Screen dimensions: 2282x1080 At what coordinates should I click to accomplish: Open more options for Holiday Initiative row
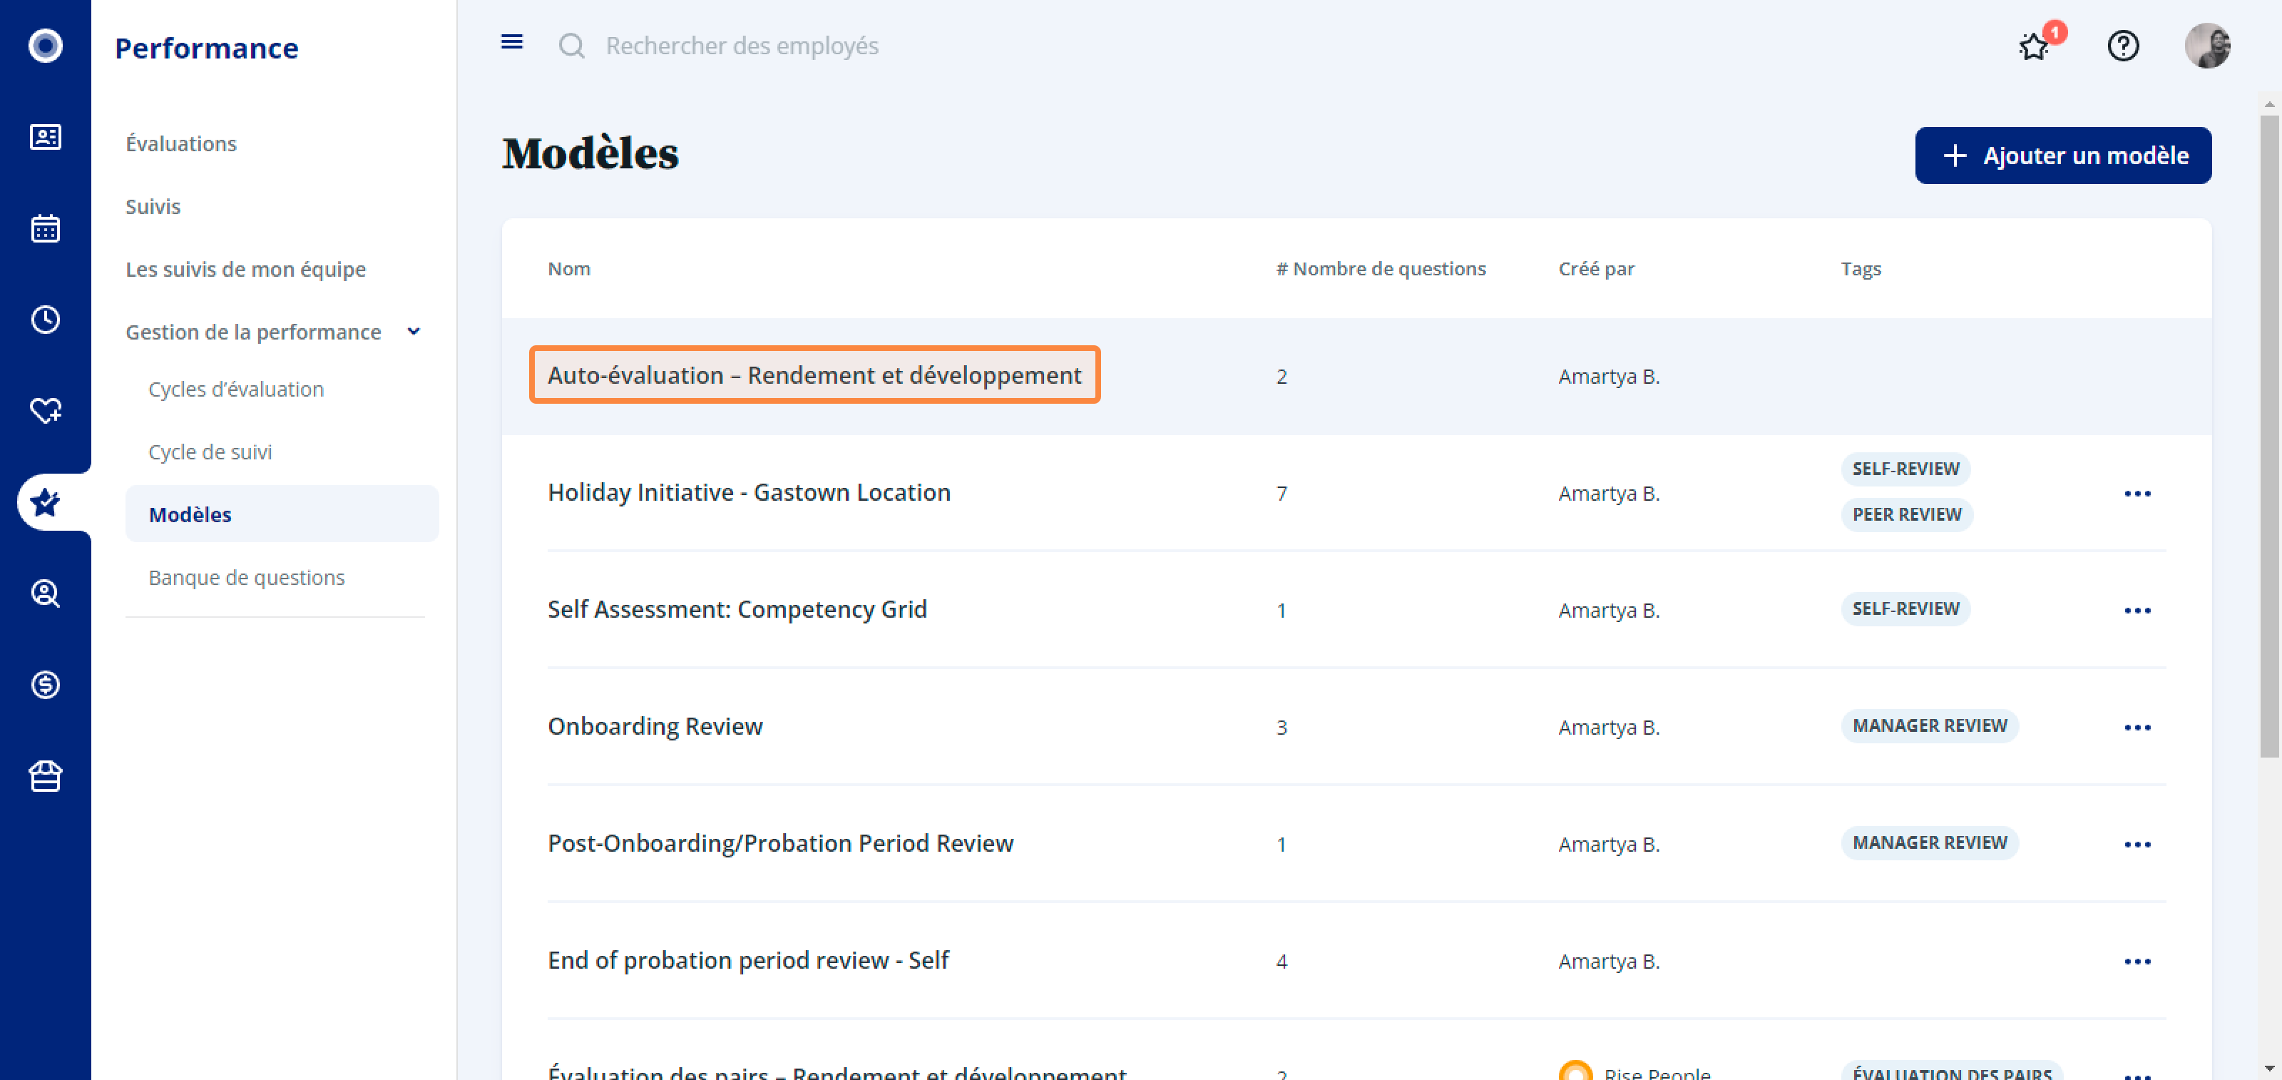pos(2137,494)
